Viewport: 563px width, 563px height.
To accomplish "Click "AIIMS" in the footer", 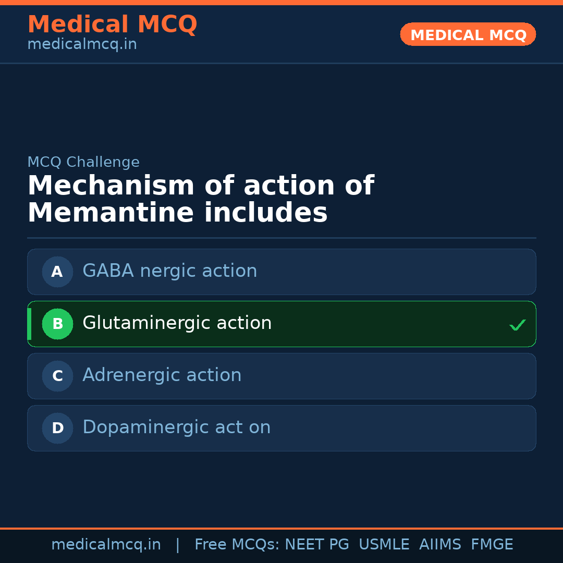I will (440, 545).
